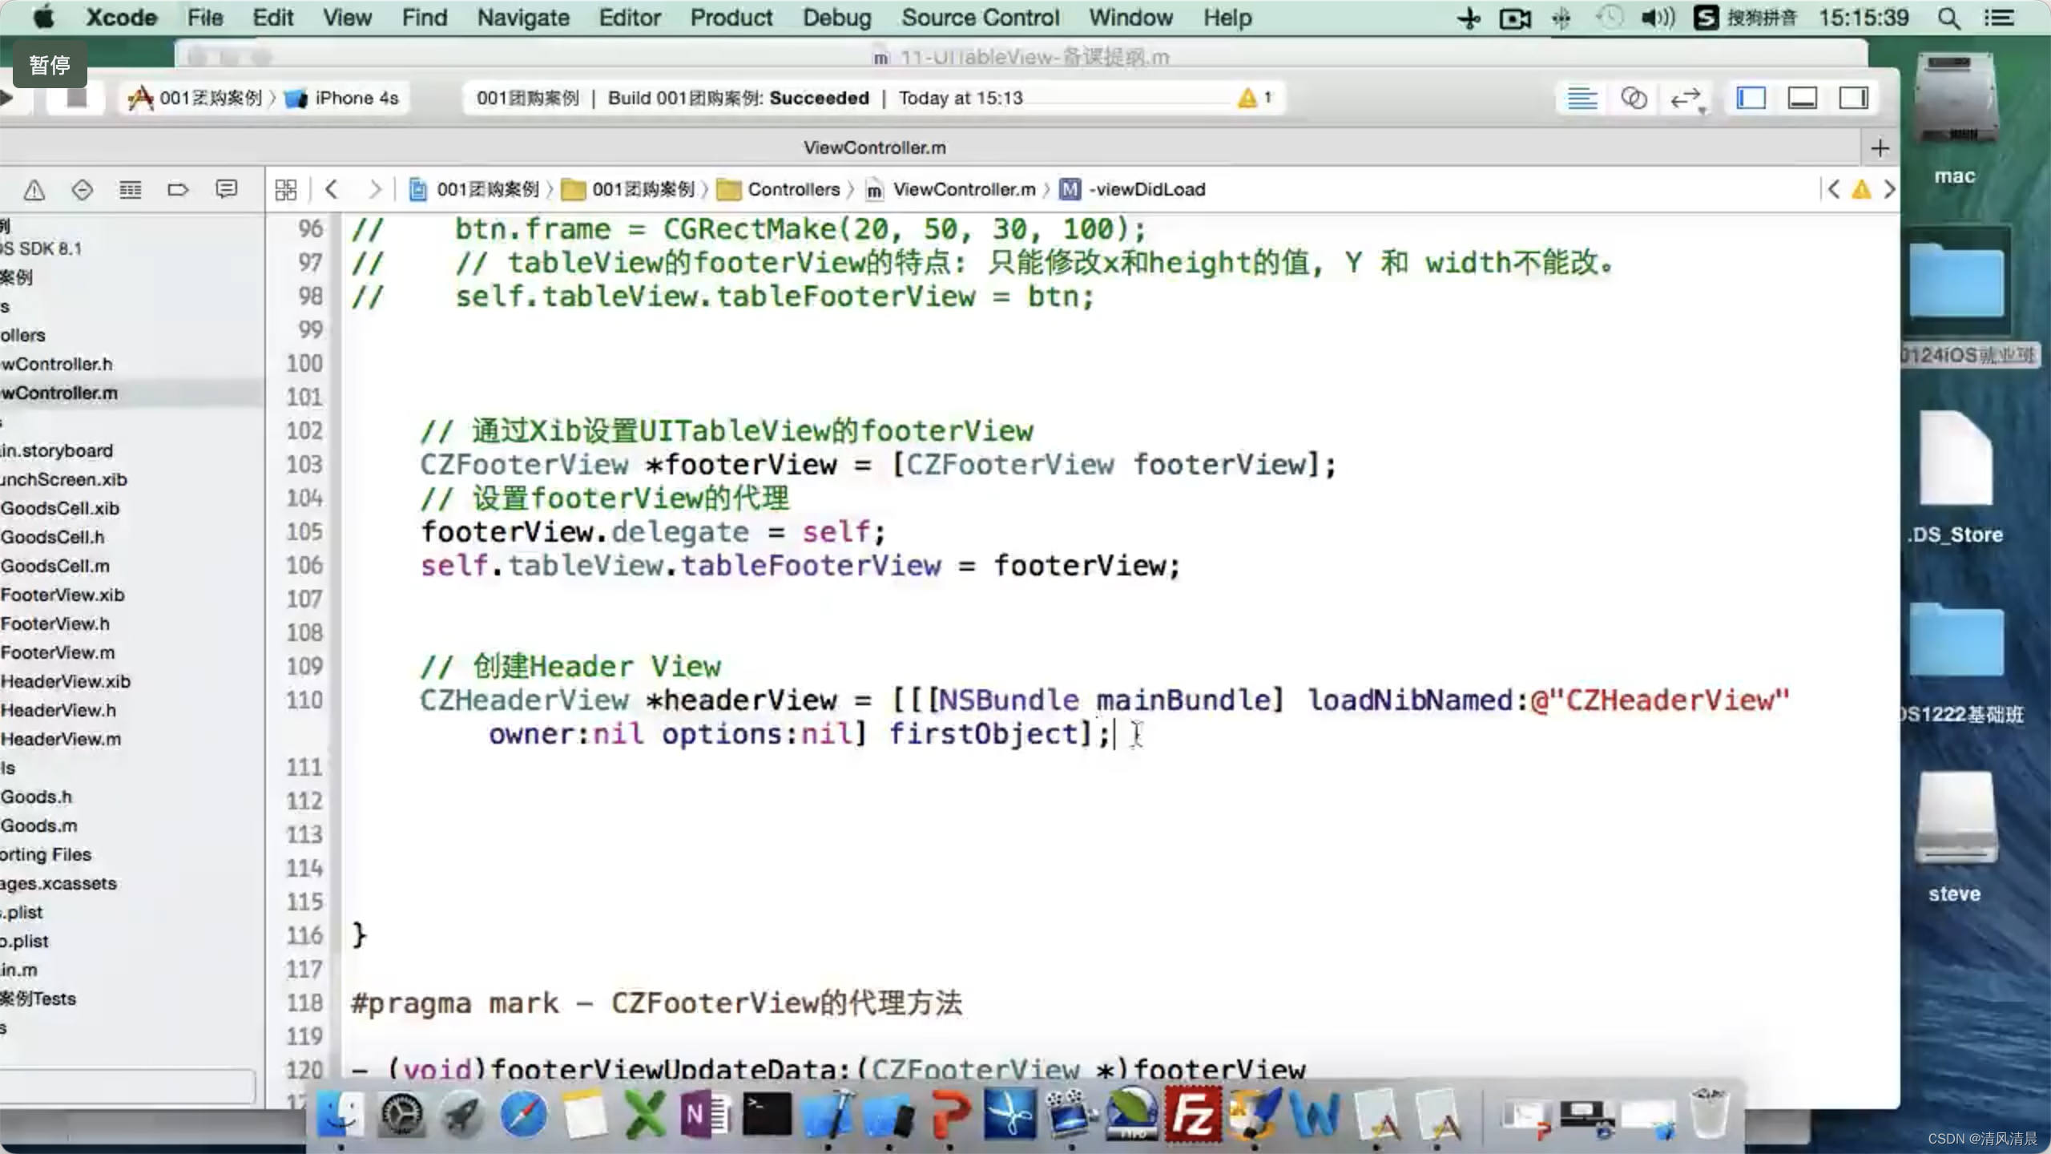This screenshot has height=1154, width=2051.
Task: Open the Debug navigator icon
Action: click(130, 190)
